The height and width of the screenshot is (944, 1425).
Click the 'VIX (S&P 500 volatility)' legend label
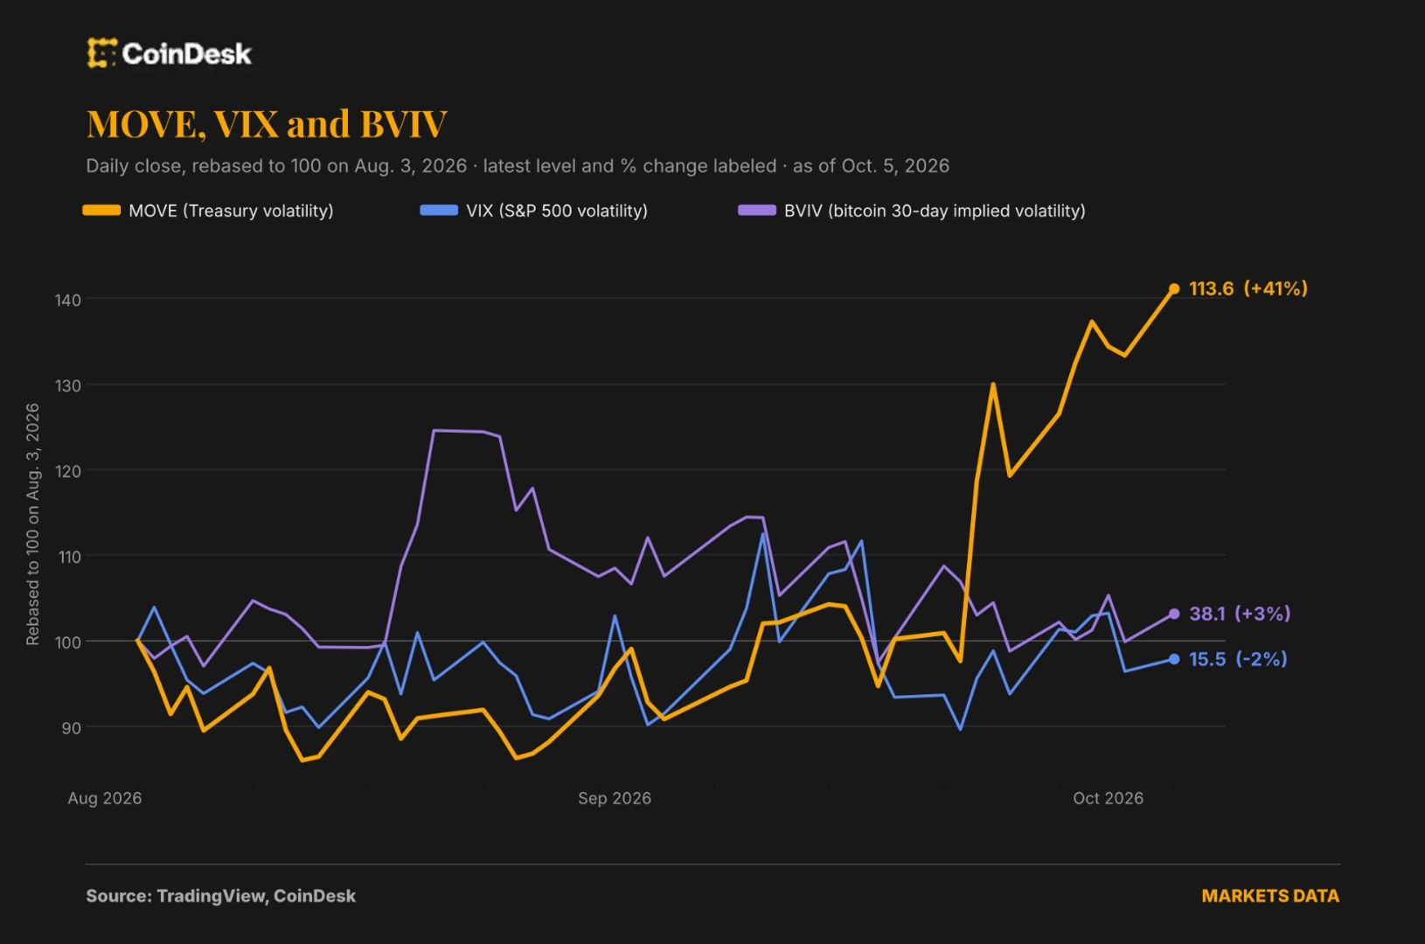pyautogui.click(x=557, y=211)
